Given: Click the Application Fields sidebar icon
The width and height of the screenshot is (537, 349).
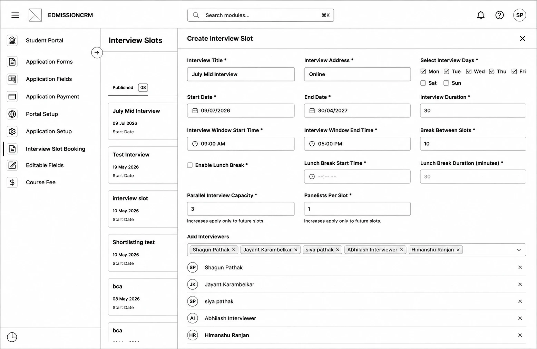Looking at the screenshot, I should tap(12, 79).
